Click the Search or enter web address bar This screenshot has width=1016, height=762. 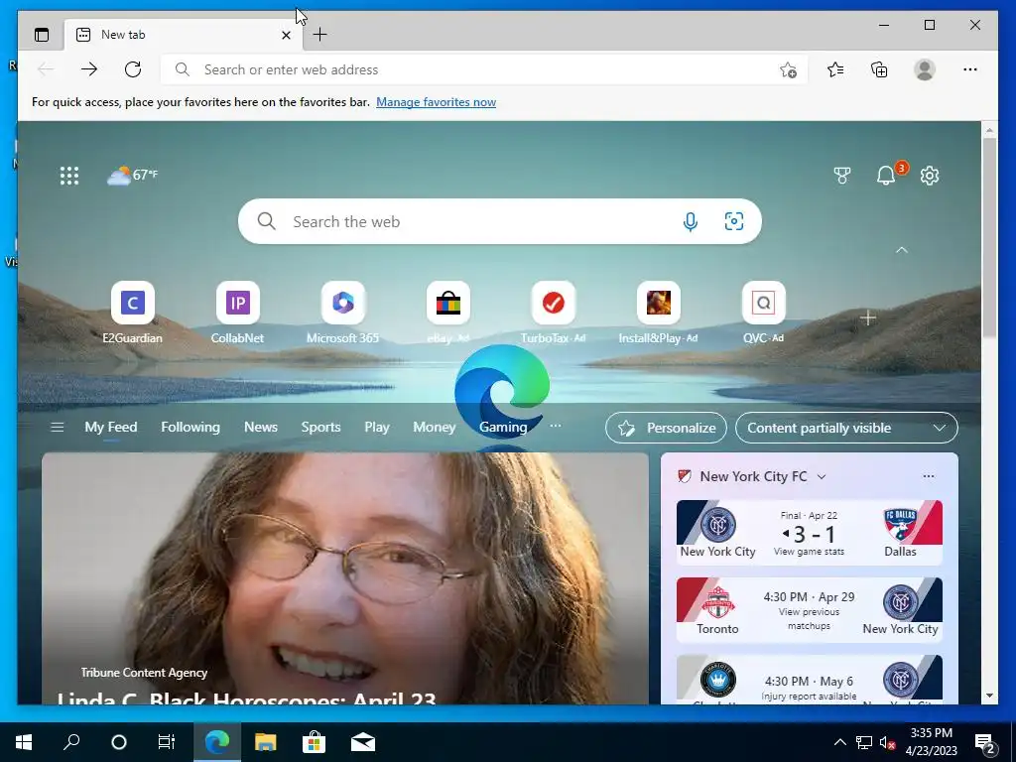pyautogui.click(x=484, y=69)
